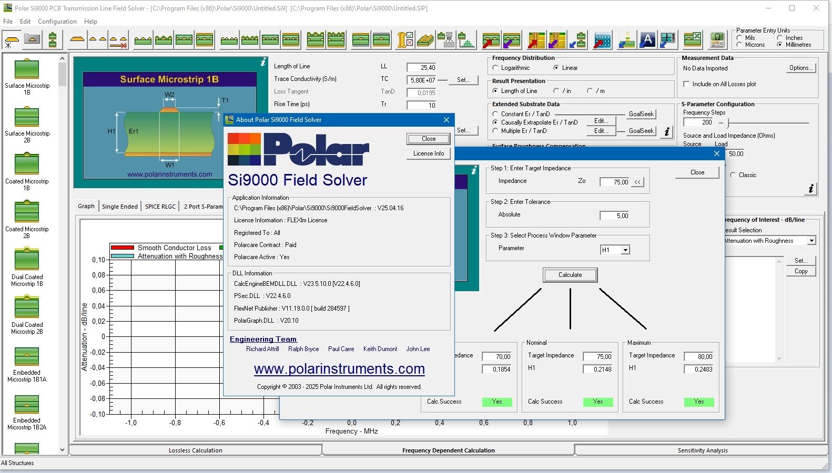Open the File menu
Image resolution: width=832 pixels, height=473 pixels.
click(x=8, y=22)
